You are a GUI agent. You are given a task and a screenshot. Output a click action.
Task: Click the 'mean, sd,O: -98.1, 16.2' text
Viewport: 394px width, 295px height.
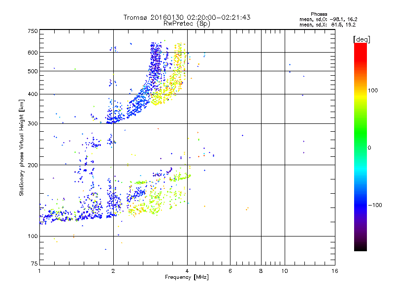coord(328,19)
